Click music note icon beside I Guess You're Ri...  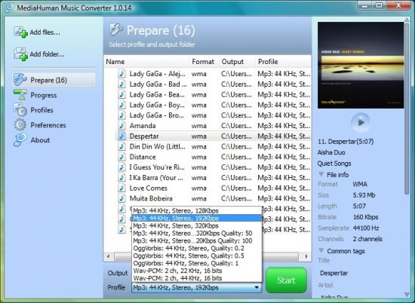coord(121,167)
